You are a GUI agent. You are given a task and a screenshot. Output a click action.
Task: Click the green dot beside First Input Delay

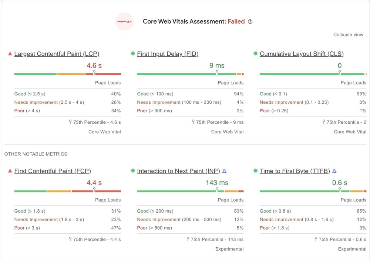click(x=133, y=54)
